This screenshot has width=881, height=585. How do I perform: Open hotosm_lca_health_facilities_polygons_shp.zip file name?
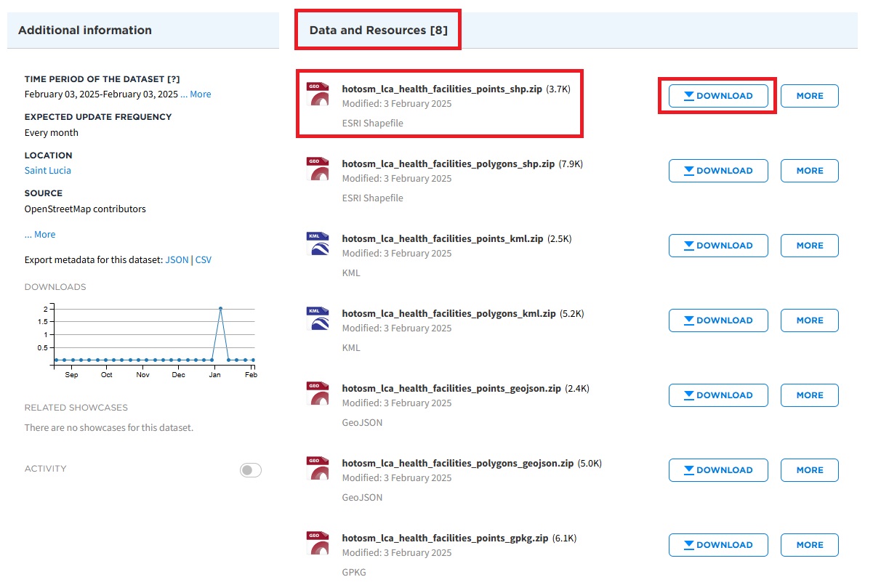tap(448, 164)
